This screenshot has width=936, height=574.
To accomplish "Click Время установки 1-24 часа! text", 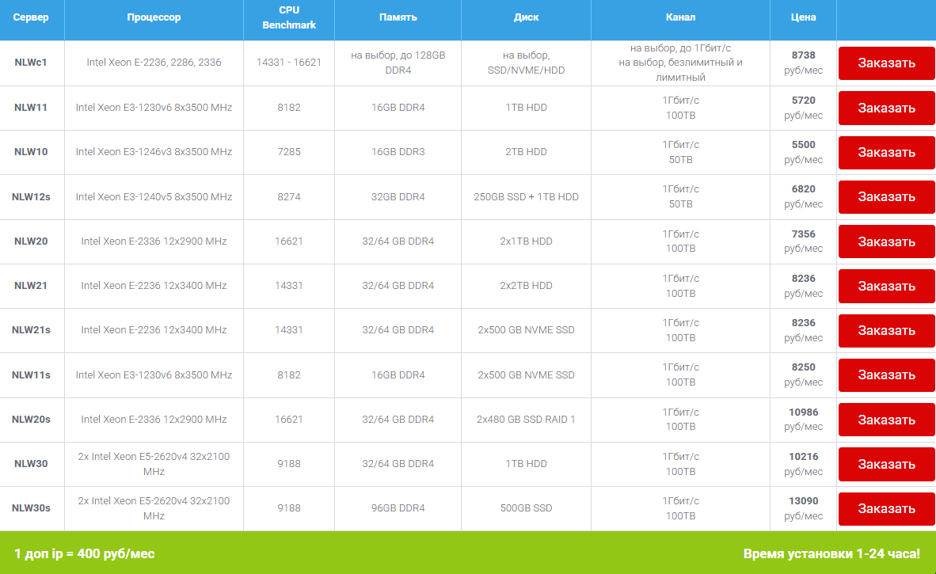I will click(x=831, y=553).
